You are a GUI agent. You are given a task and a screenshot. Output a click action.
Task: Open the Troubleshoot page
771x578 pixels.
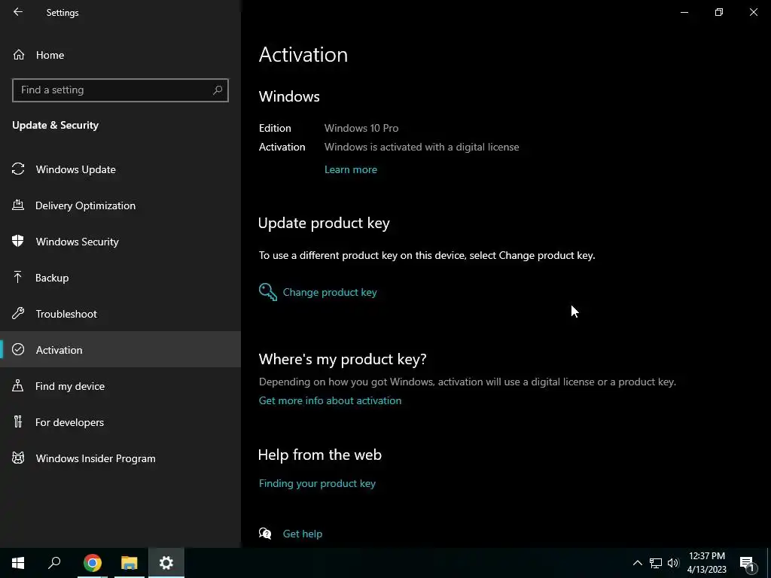[x=120, y=314]
